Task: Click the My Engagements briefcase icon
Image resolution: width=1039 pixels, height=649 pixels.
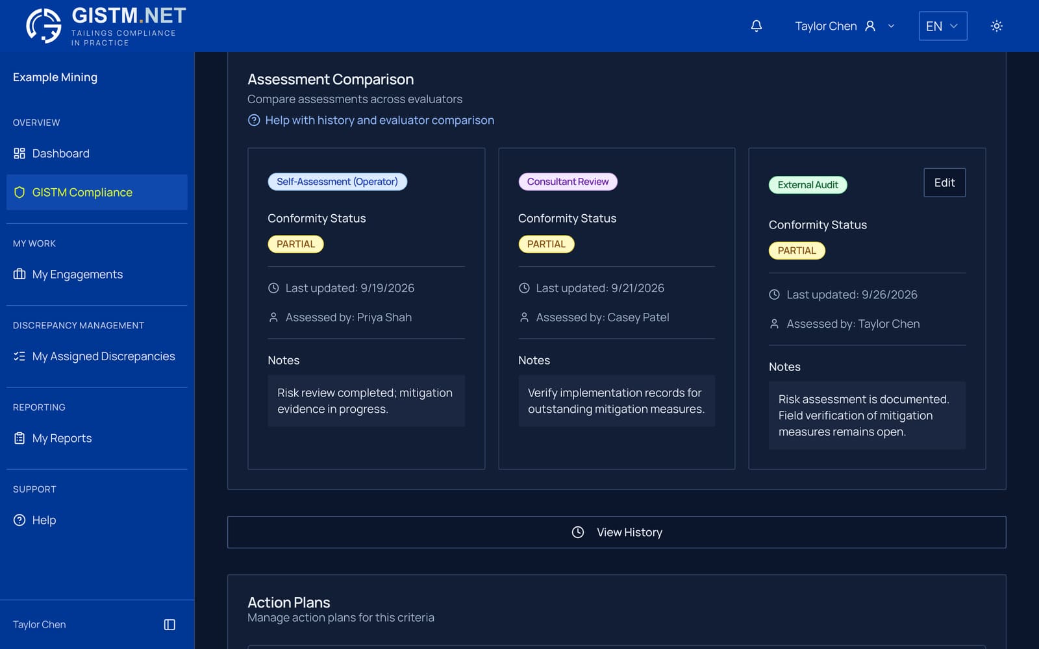Action: tap(19, 274)
